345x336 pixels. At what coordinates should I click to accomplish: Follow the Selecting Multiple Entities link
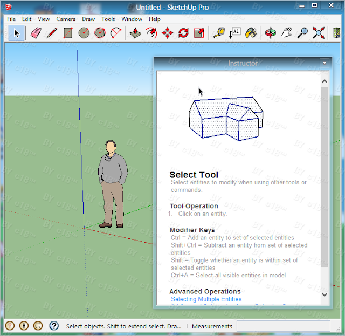pyautogui.click(x=206, y=299)
